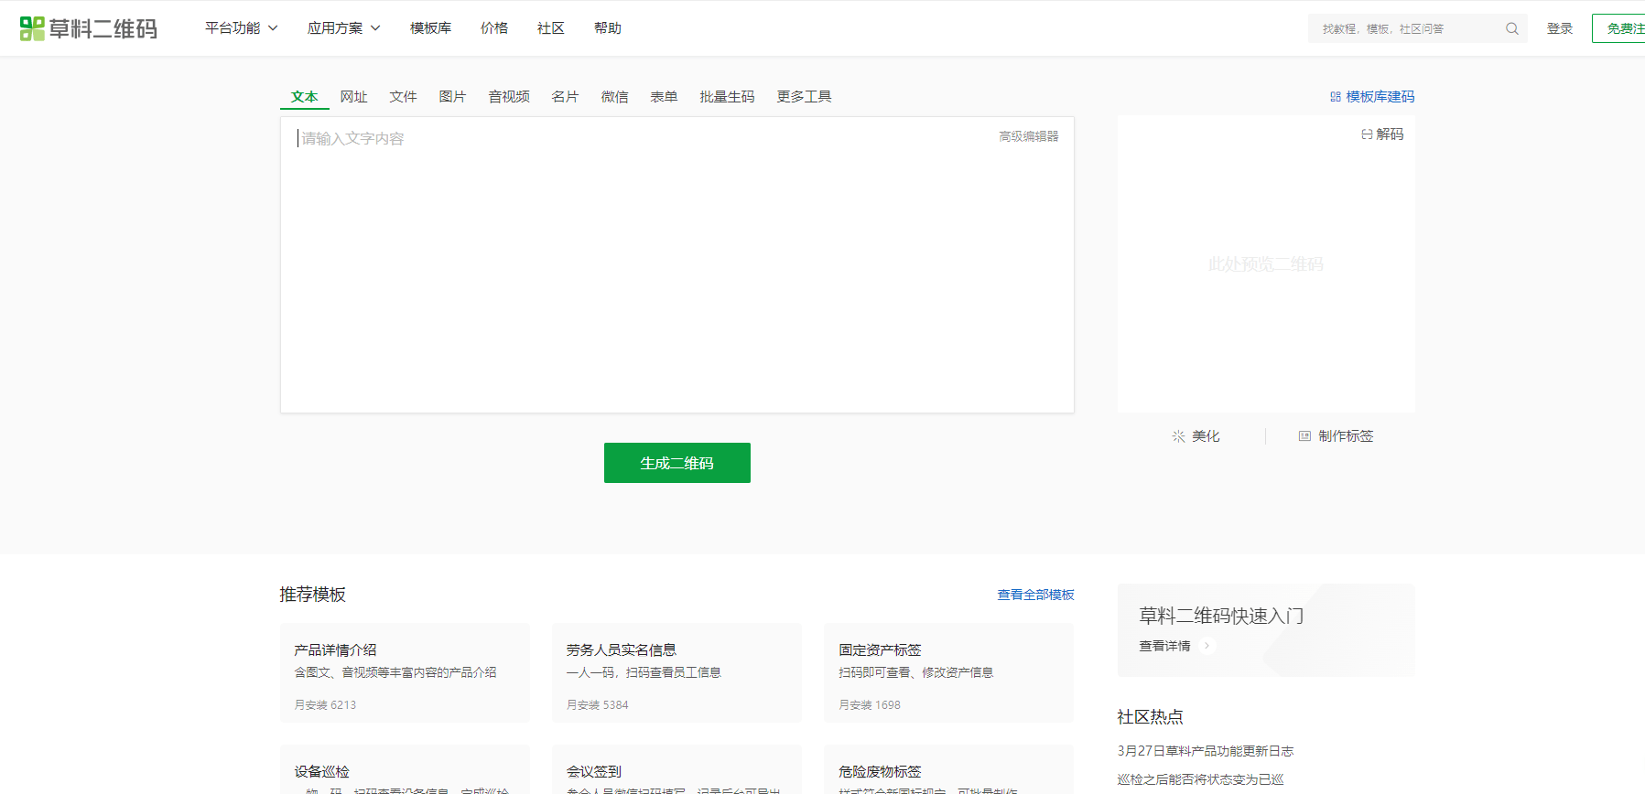
Task: Open the 价格 page
Action: point(494,28)
